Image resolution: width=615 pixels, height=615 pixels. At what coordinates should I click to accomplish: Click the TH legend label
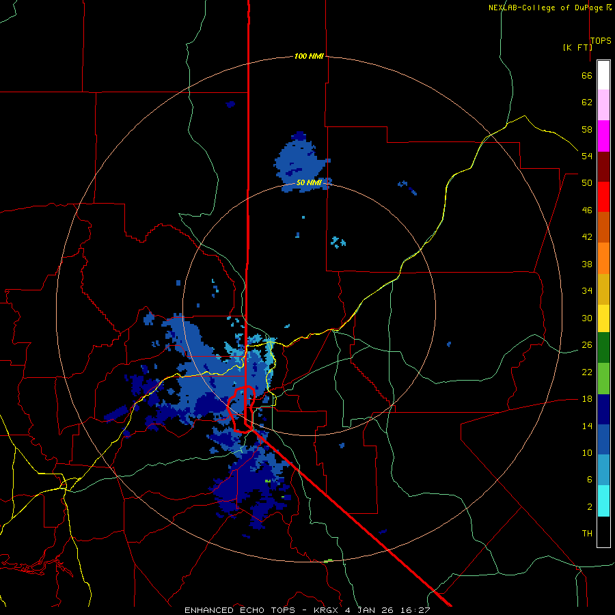pyautogui.click(x=587, y=534)
